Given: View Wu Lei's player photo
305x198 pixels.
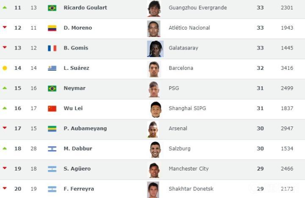Looking at the screenshot, I should point(155,109).
